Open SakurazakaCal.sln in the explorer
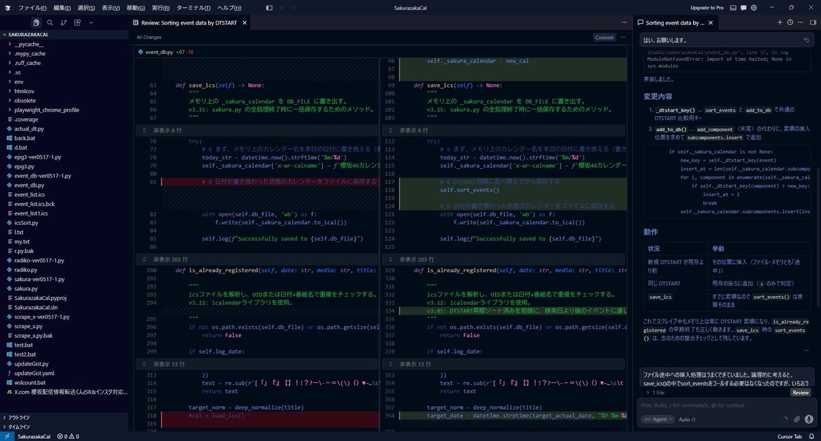 coord(65,308)
